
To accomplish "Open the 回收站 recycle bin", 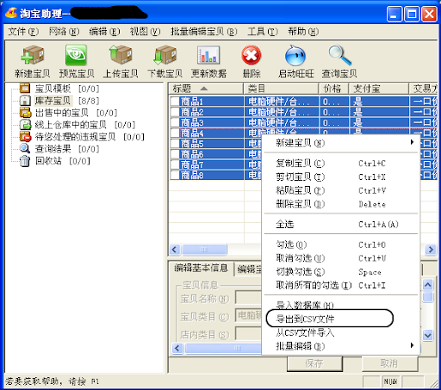I will [x=48, y=161].
